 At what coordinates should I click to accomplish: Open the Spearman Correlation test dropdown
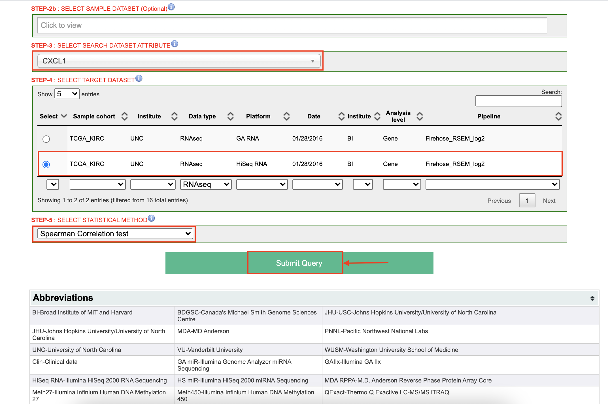(115, 234)
